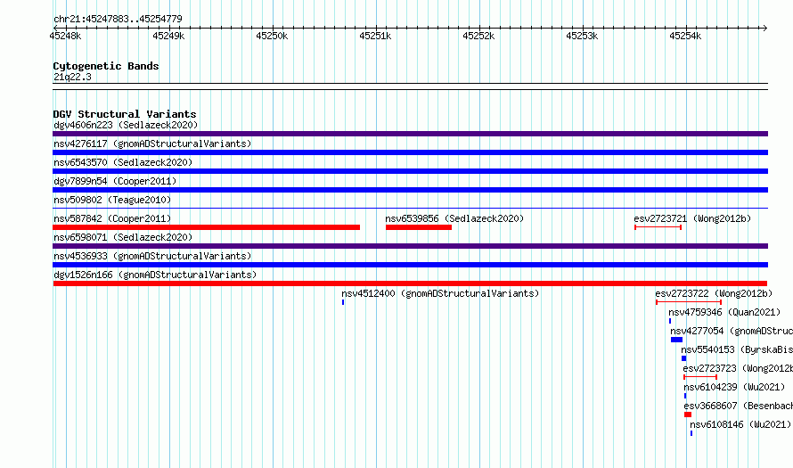Viewport: 793px width, 468px height.
Task: Click the small blue mark under nsv6108146
Action: [x=691, y=433]
